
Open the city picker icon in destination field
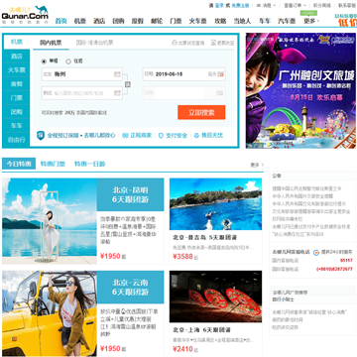click(117, 93)
